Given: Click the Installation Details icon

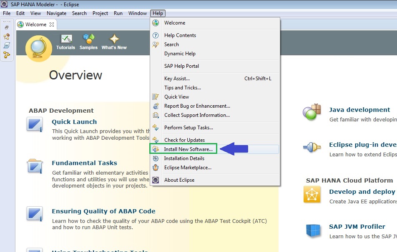Looking at the screenshot, I should 156,158.
